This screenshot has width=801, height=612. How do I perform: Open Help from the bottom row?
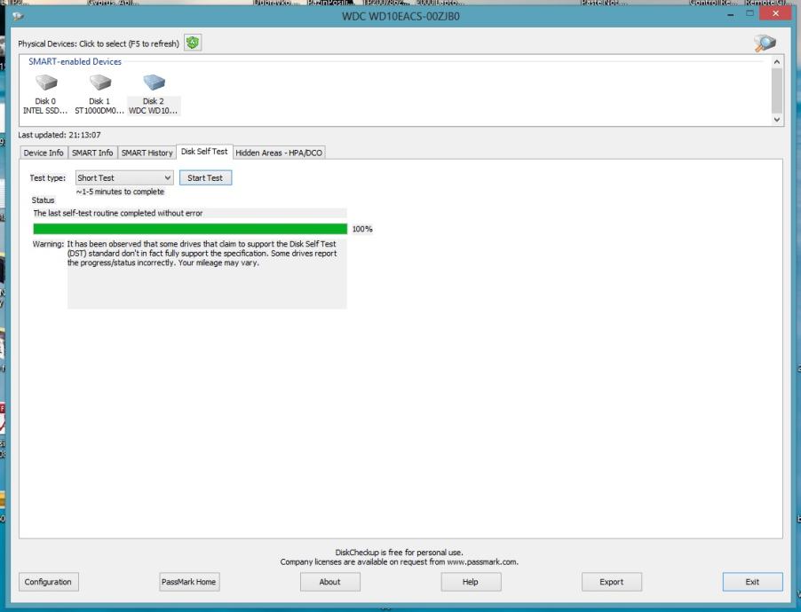click(471, 582)
